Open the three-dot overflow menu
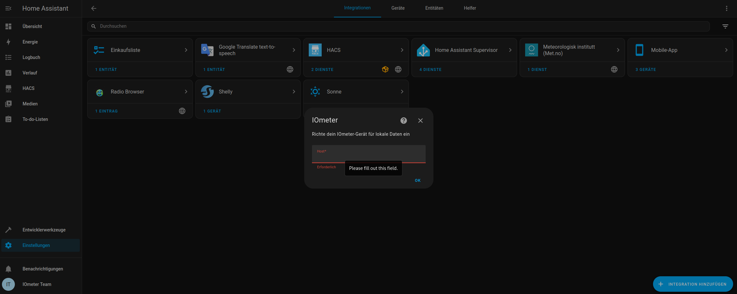The image size is (737, 294). pyautogui.click(x=727, y=8)
